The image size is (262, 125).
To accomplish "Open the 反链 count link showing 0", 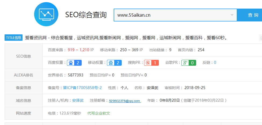I will coord(215,63).
